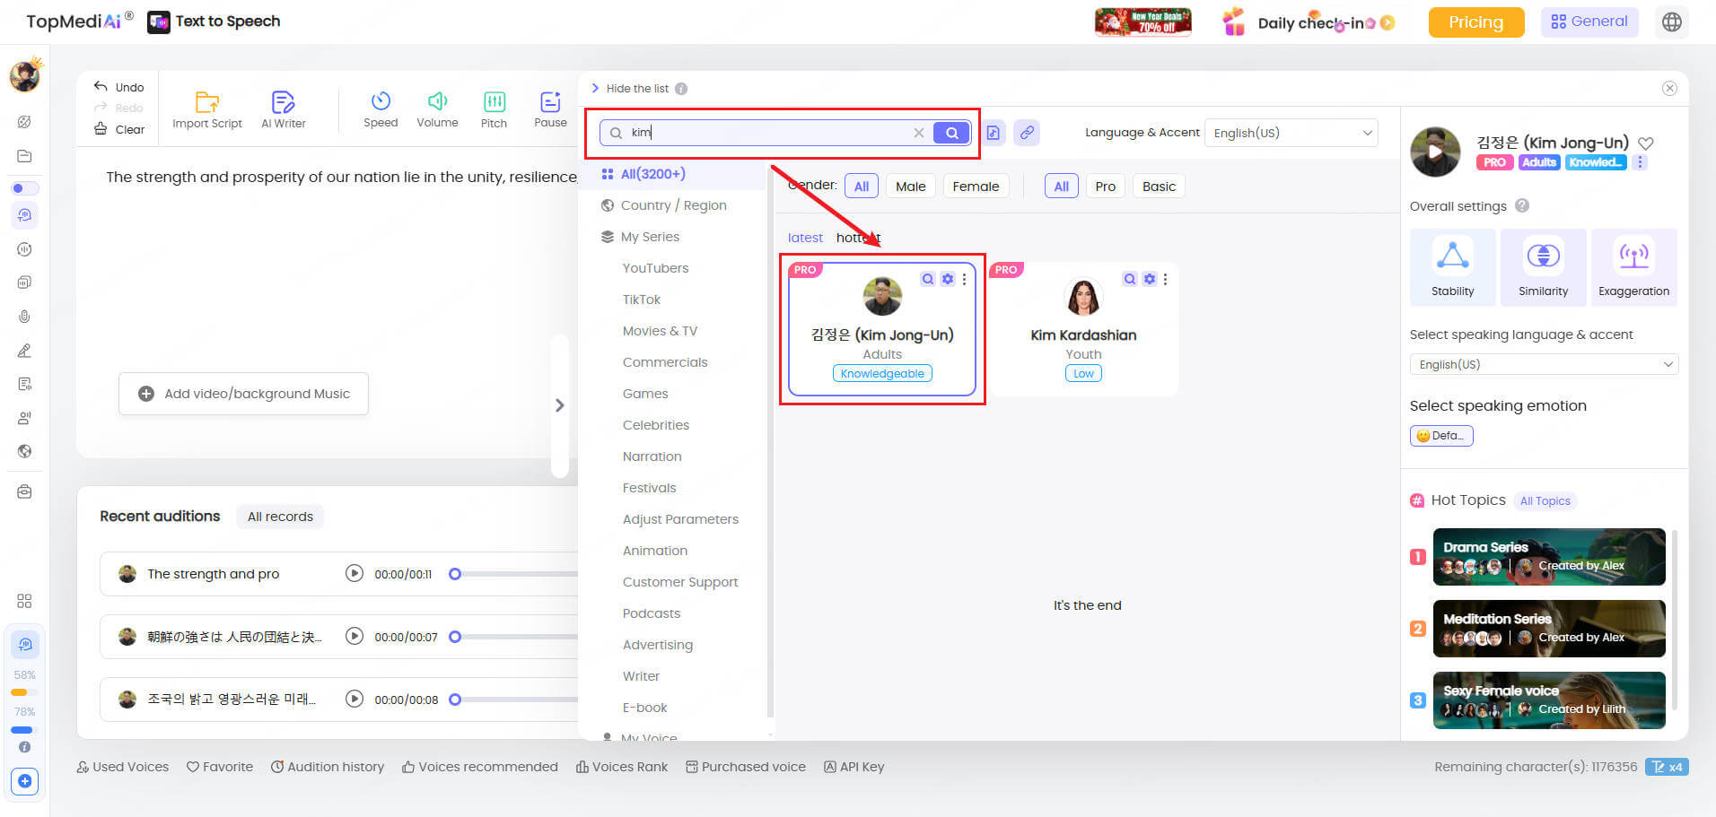Open All records
Screen dimensions: 1716x817
280,517
